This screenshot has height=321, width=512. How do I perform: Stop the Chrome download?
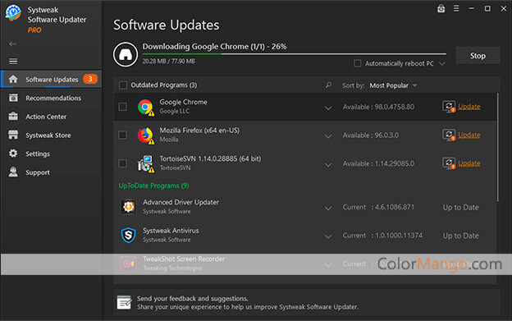[478, 56]
